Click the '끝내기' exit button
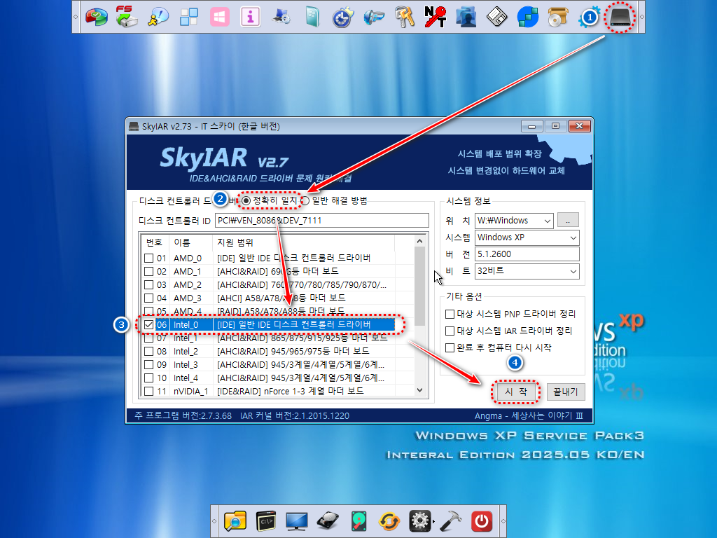The height and width of the screenshot is (538, 717). (x=566, y=392)
